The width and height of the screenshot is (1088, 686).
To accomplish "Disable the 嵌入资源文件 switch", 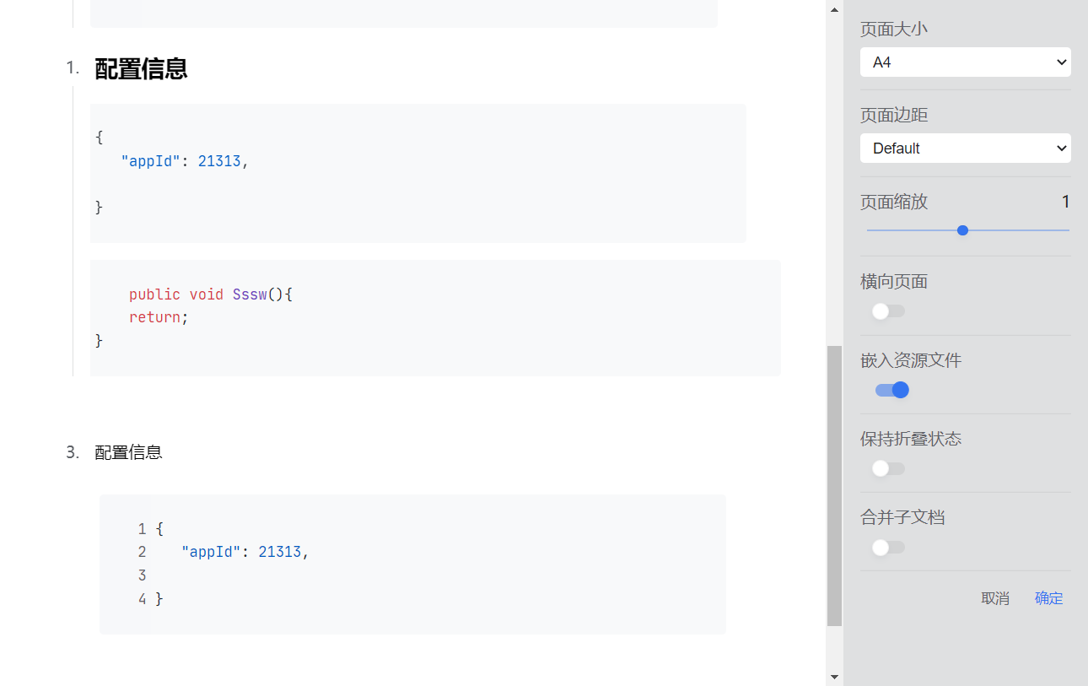I will (891, 390).
